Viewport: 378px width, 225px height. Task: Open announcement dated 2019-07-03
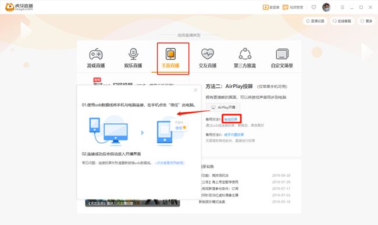click(245, 195)
